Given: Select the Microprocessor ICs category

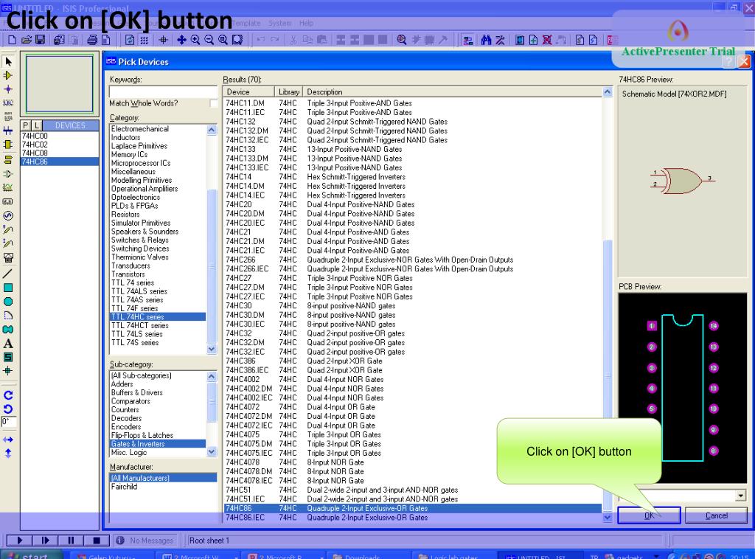Looking at the screenshot, I should [159, 163].
